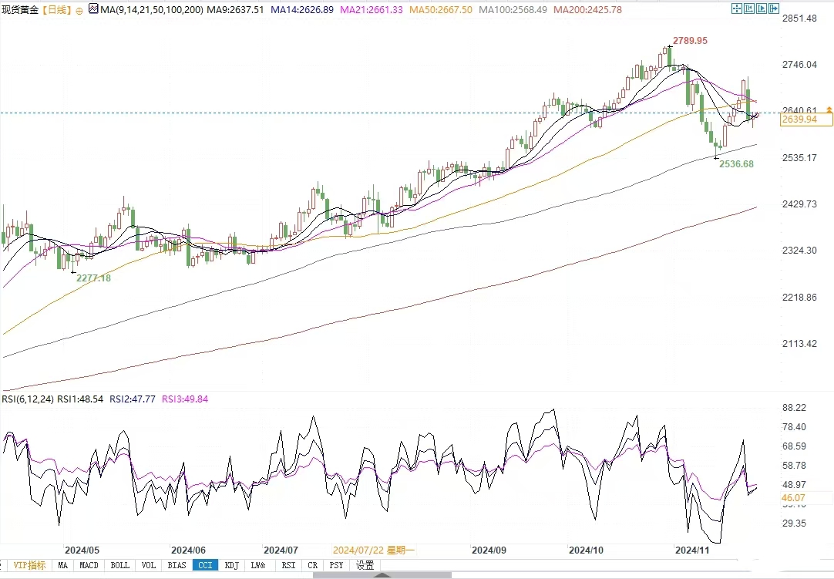
Task: Open the VIP指标 tab
Action: pos(29,565)
